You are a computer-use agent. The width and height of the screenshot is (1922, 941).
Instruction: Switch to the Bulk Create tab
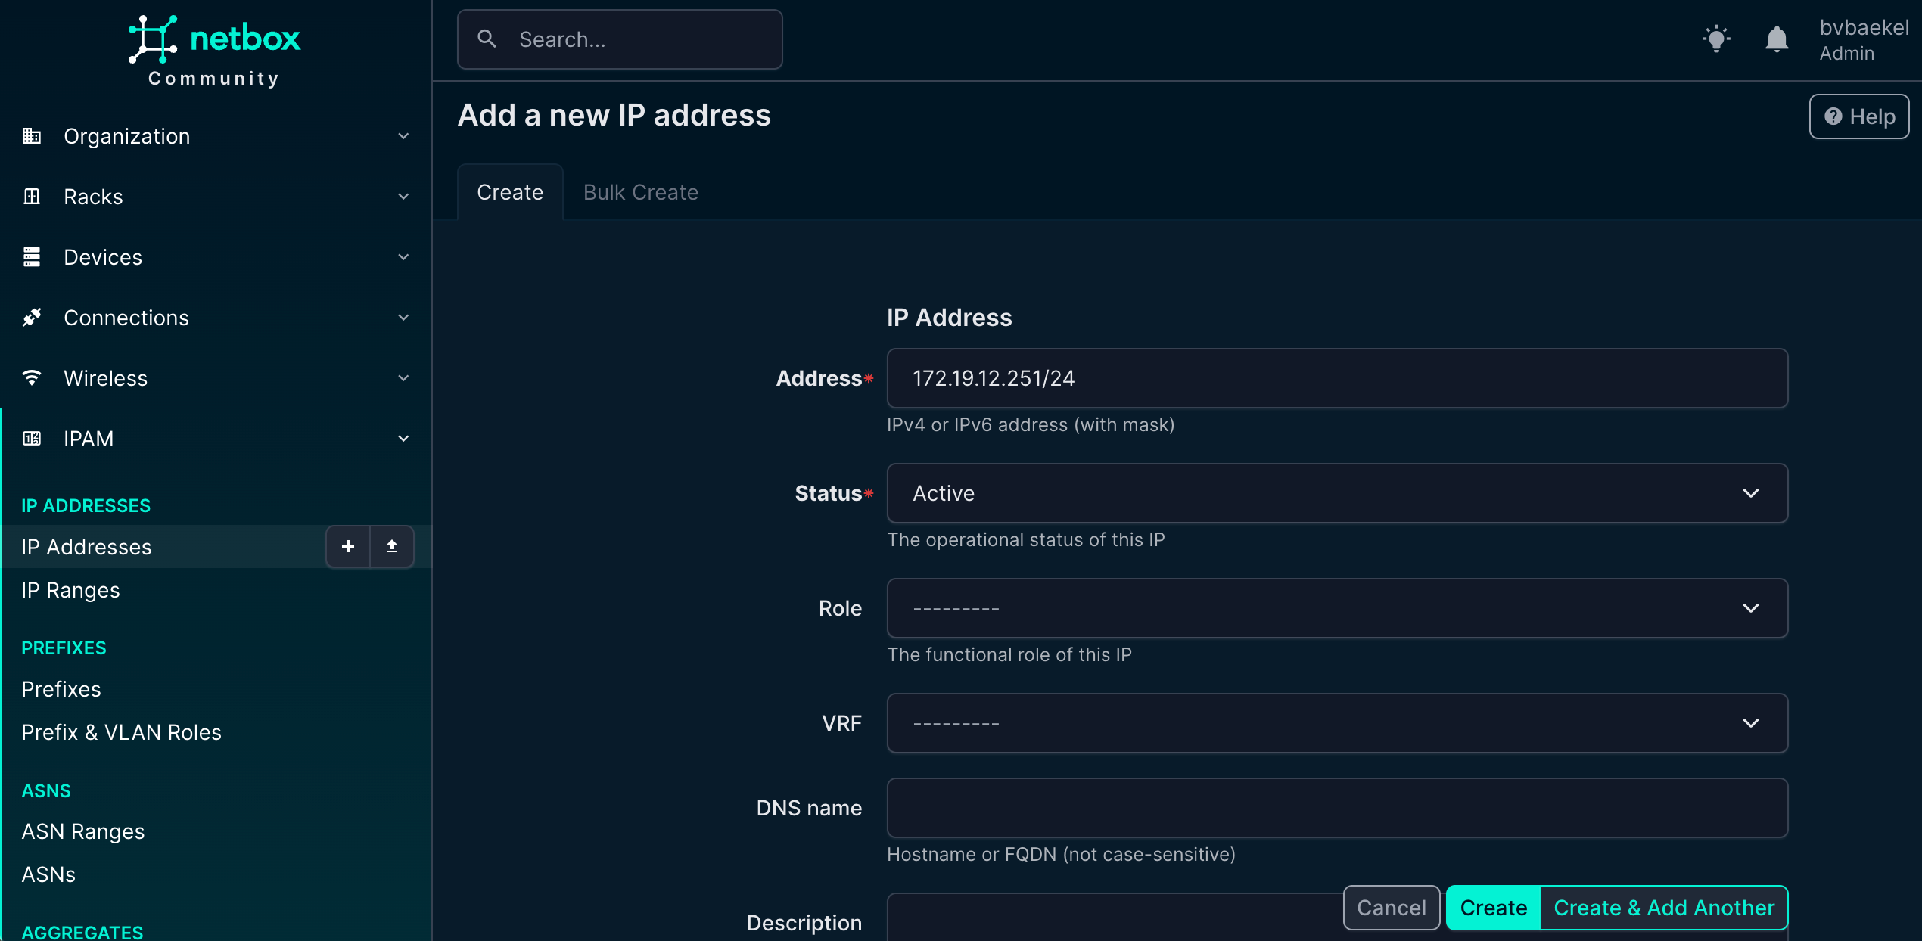[640, 192]
